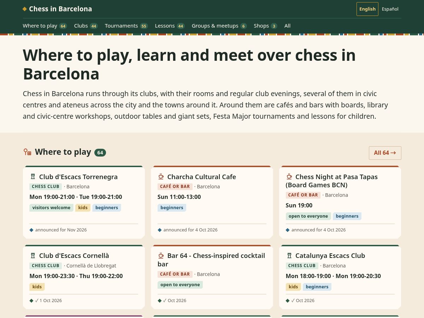Click 'Mon 18:00-19:00 · Mon 19:00-20:30' schedule
424x318 pixels.
333,276
